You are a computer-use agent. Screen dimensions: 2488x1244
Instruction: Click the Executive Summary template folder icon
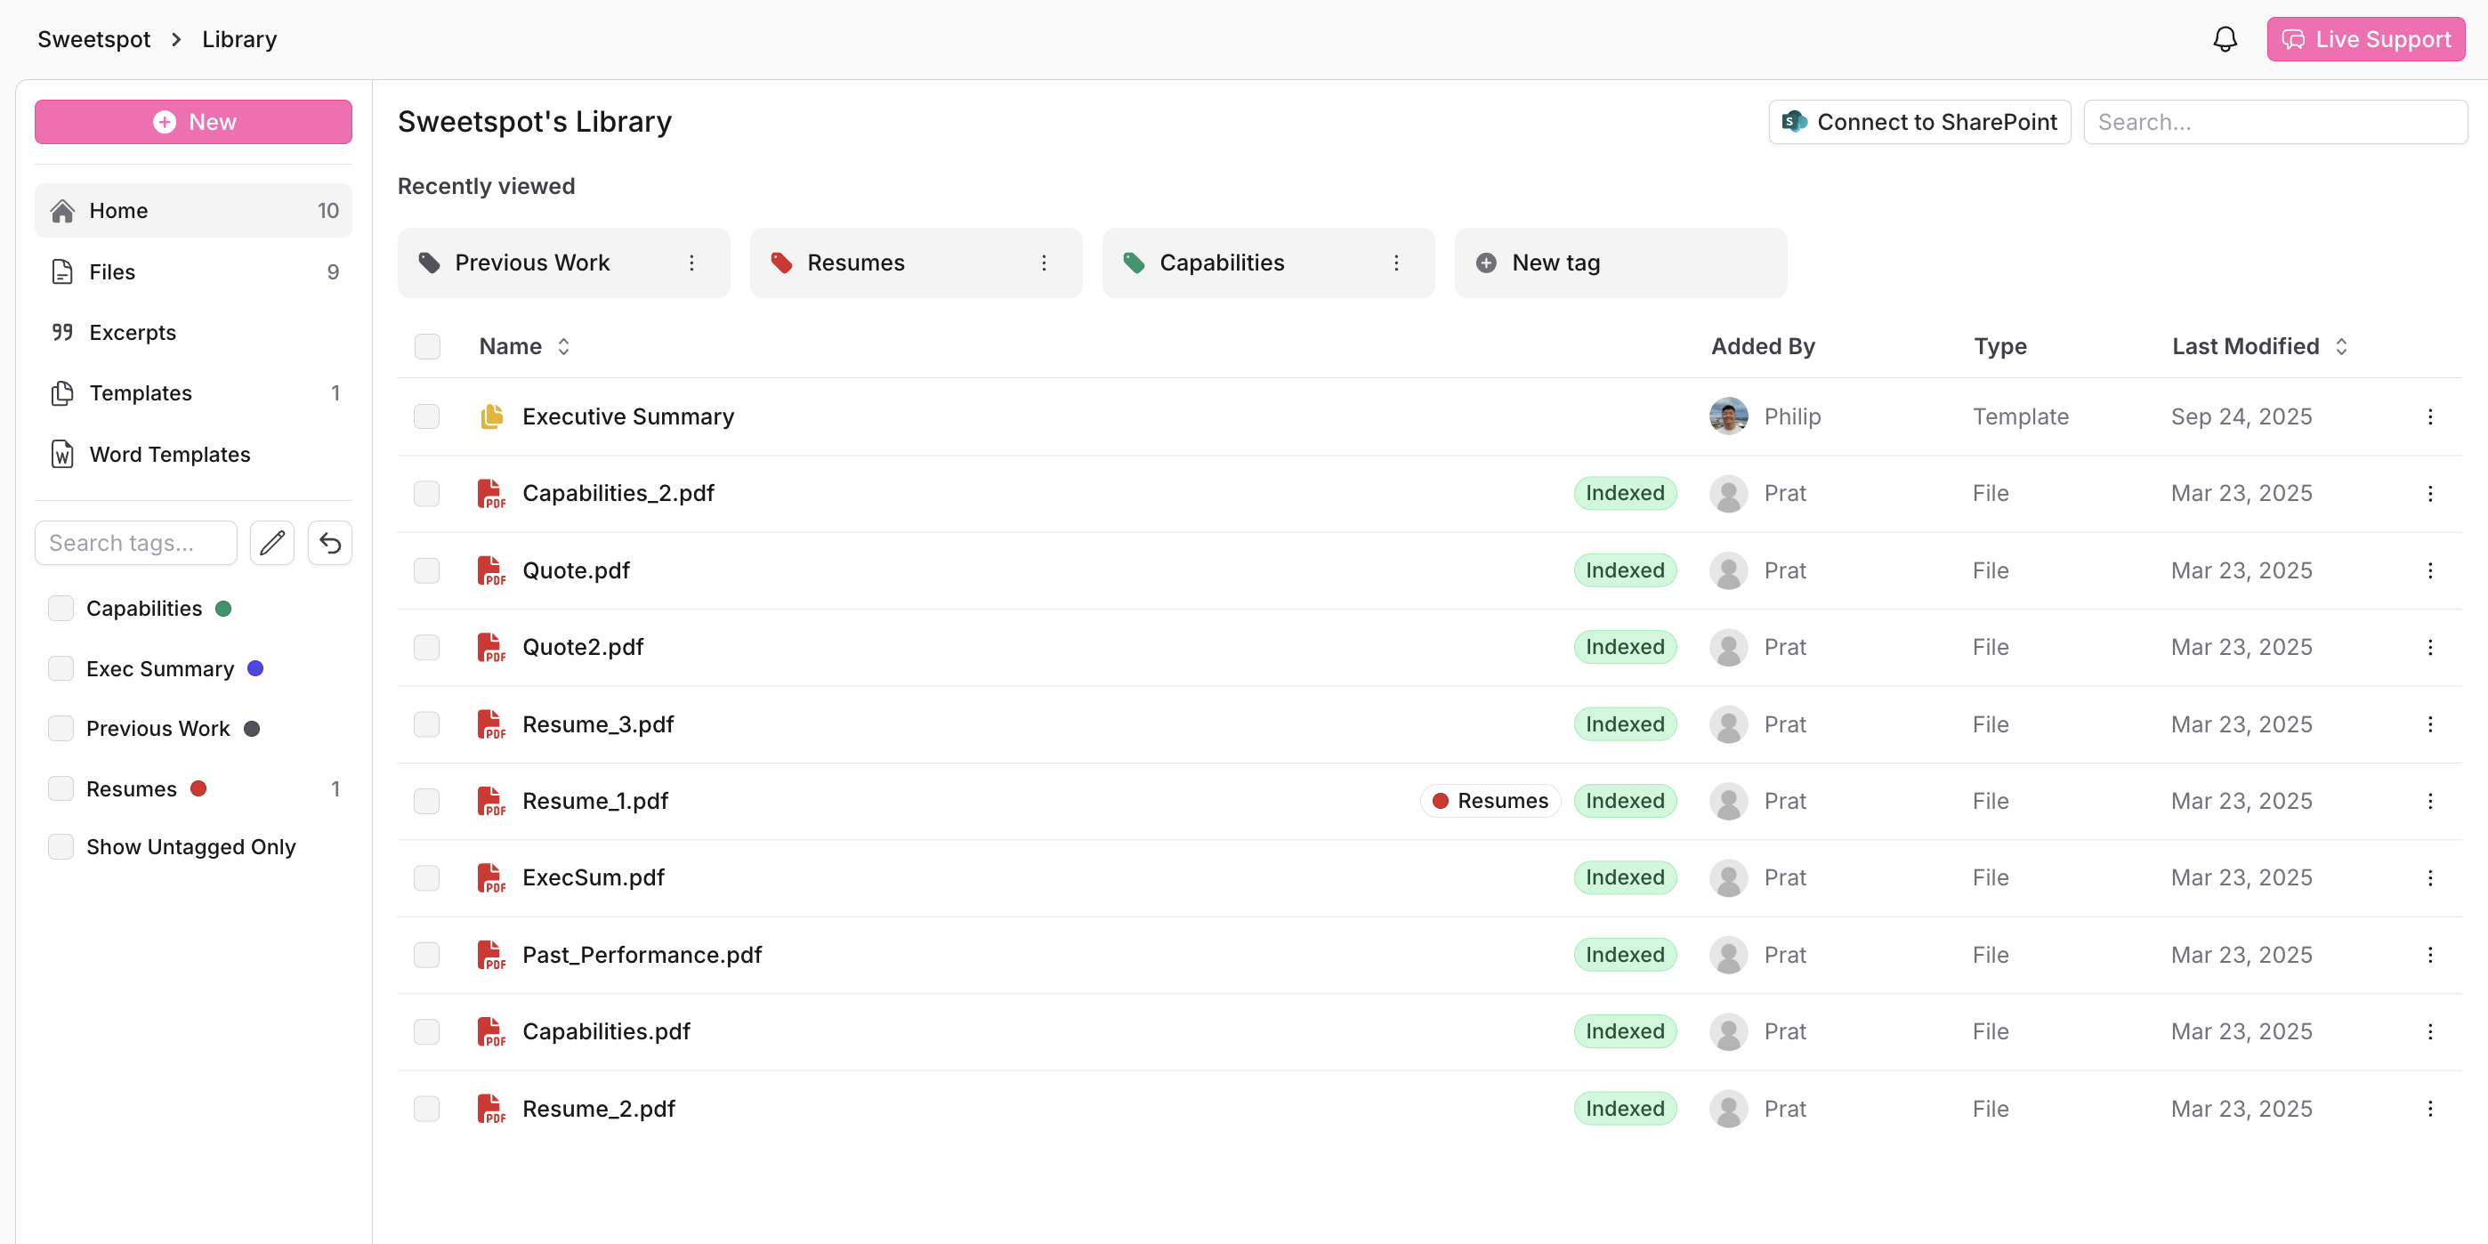pos(491,416)
